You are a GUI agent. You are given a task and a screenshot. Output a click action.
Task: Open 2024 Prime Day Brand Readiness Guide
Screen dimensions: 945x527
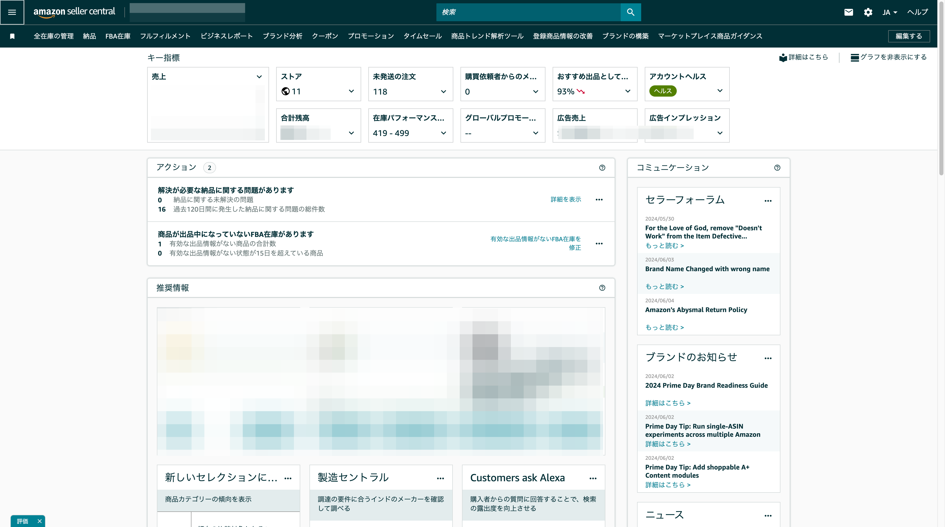[706, 385]
